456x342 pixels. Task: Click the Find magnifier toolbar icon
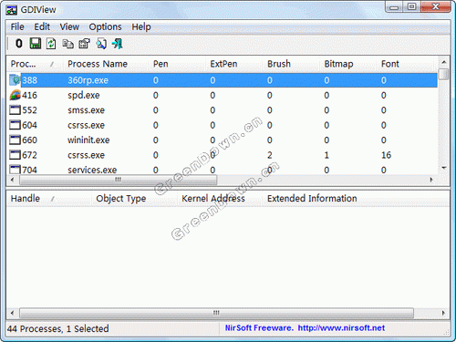[x=101, y=44]
